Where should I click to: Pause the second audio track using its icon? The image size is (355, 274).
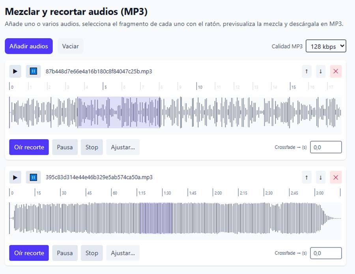pyautogui.click(x=34, y=177)
